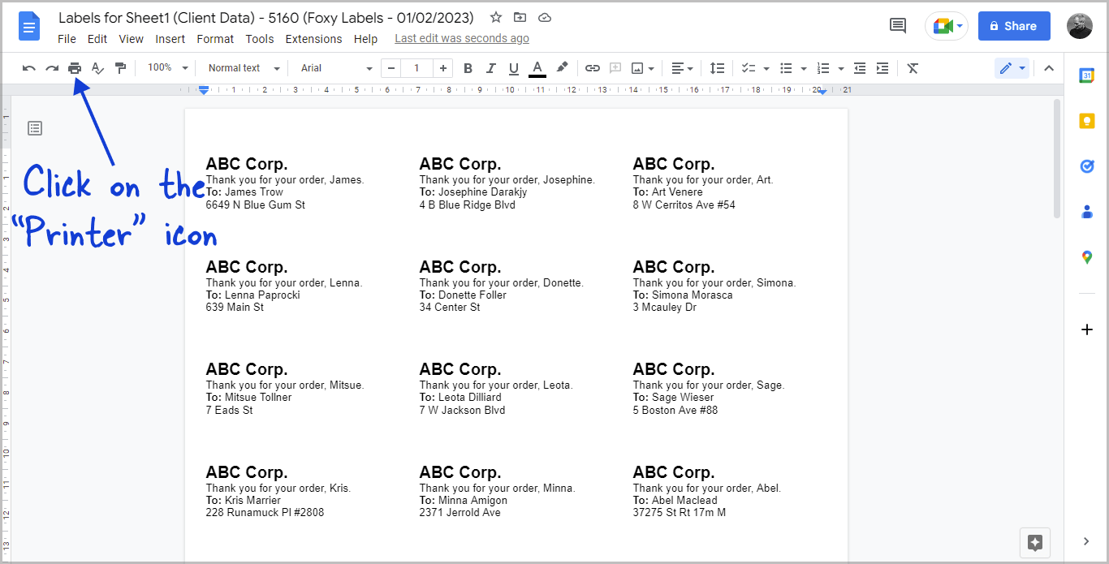The height and width of the screenshot is (564, 1109).
Task: Open the Extensions menu
Action: pos(313,38)
